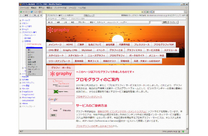This screenshot has height=136, width=208.
Task: Click the スタイルシート tree item
Action: point(30,35)
